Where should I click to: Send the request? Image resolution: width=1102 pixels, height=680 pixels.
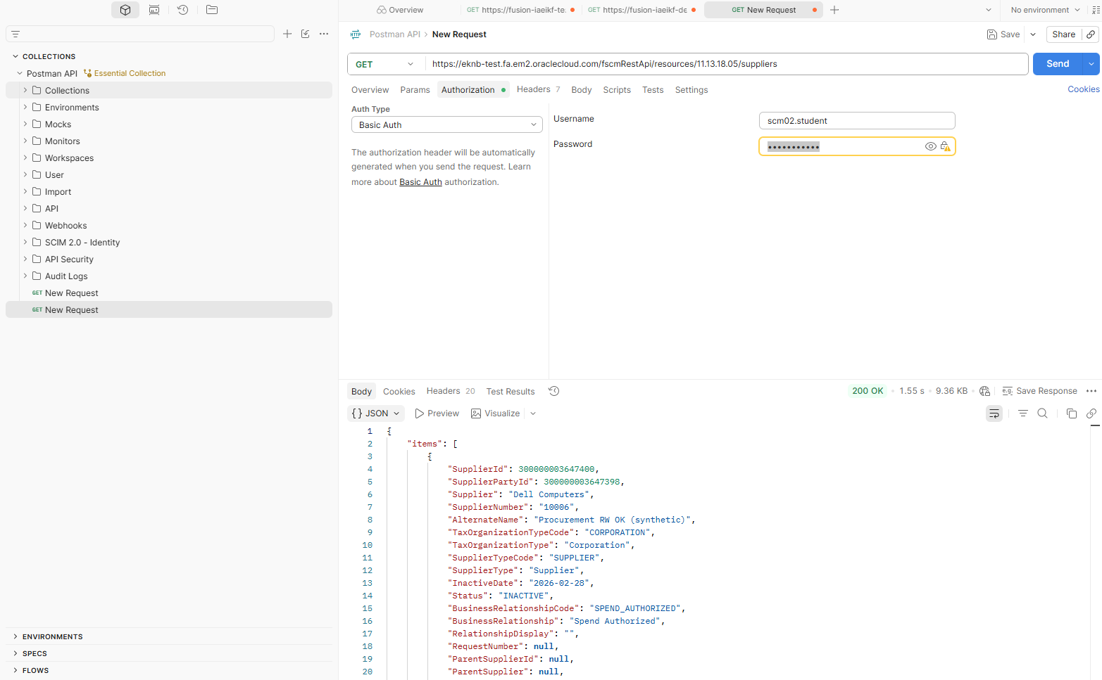(x=1058, y=64)
